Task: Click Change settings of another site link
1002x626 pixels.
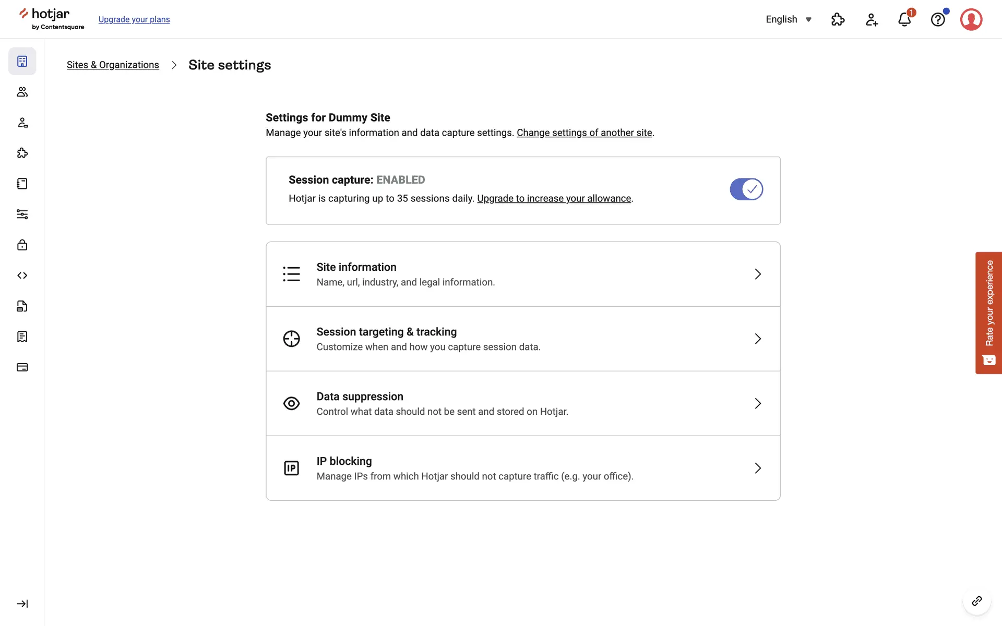Action: pos(584,133)
